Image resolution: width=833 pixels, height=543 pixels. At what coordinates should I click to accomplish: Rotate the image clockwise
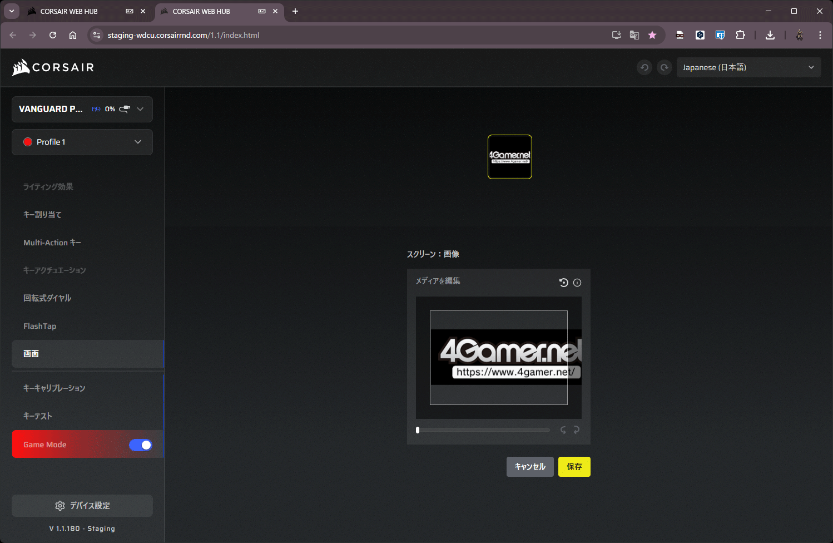click(x=577, y=430)
